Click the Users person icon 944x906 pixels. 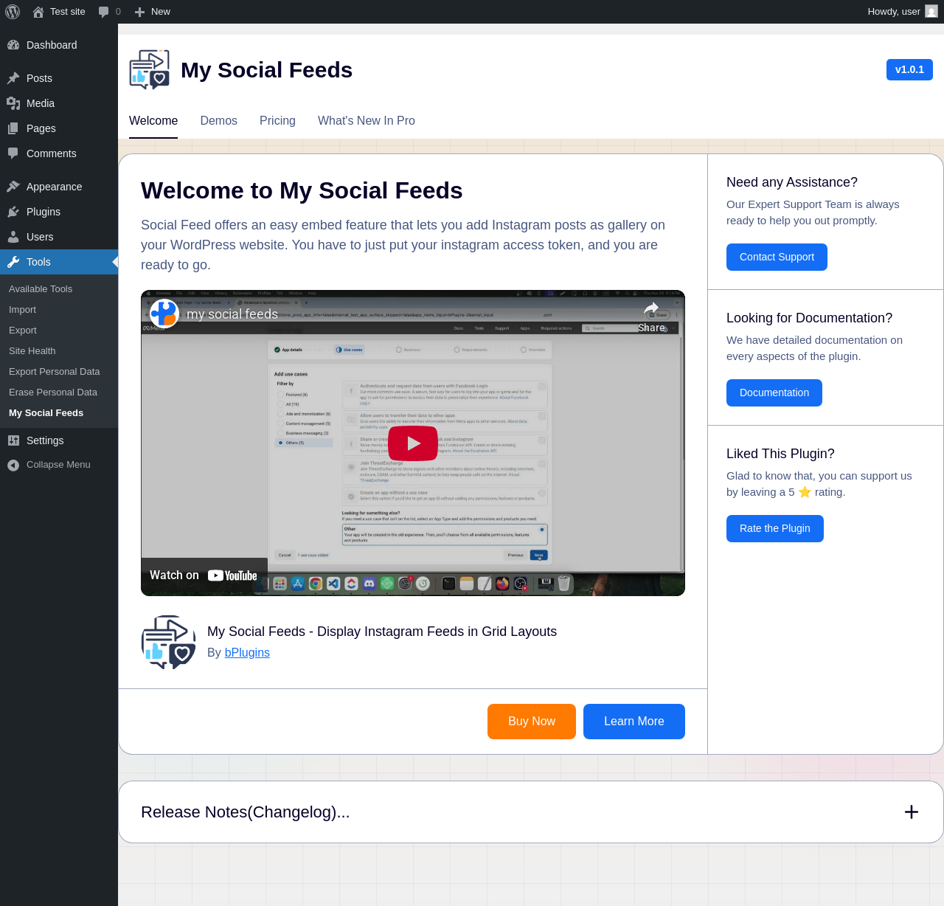click(13, 237)
